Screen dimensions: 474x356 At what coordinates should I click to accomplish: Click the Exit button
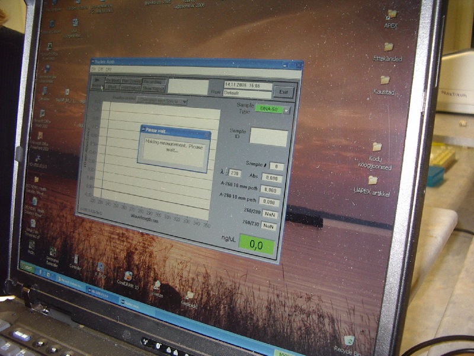283,92
